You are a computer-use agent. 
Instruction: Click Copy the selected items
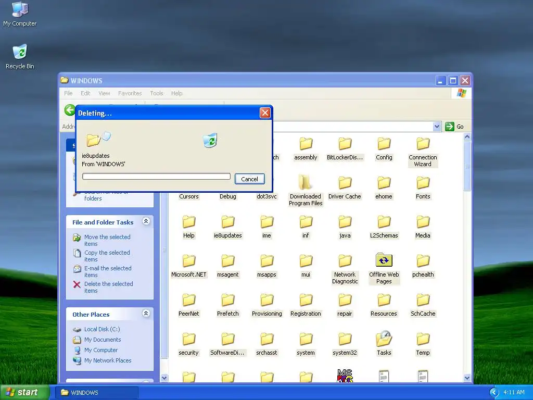coord(107,256)
